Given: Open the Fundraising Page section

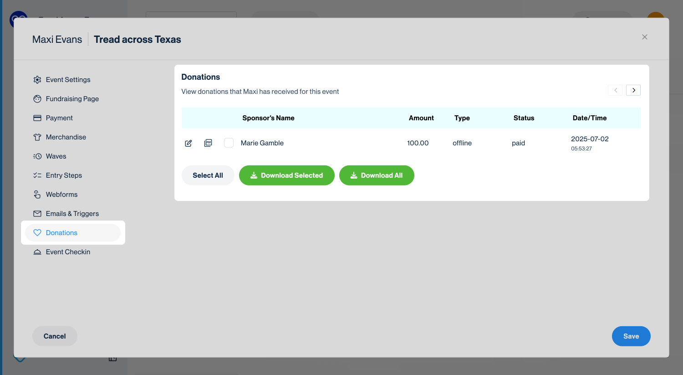Looking at the screenshot, I should [x=72, y=99].
